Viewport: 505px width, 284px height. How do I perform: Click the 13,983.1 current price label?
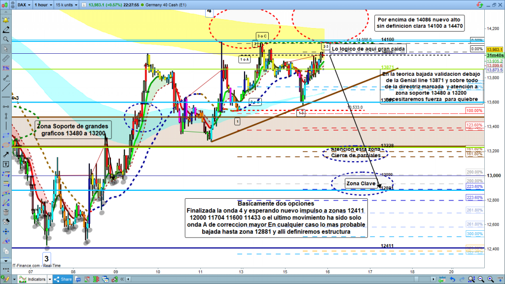pos(494,49)
